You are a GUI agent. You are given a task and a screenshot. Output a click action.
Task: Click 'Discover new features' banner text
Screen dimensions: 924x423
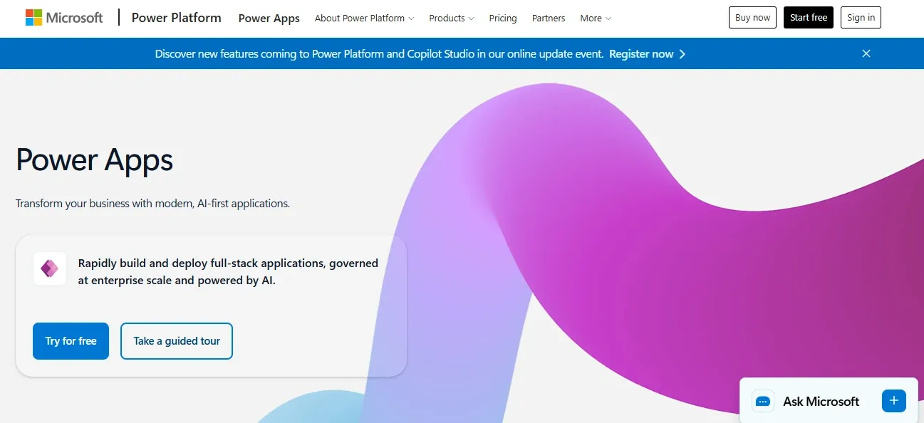coord(379,54)
